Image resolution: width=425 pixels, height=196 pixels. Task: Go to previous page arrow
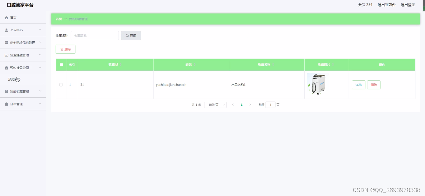(233, 105)
